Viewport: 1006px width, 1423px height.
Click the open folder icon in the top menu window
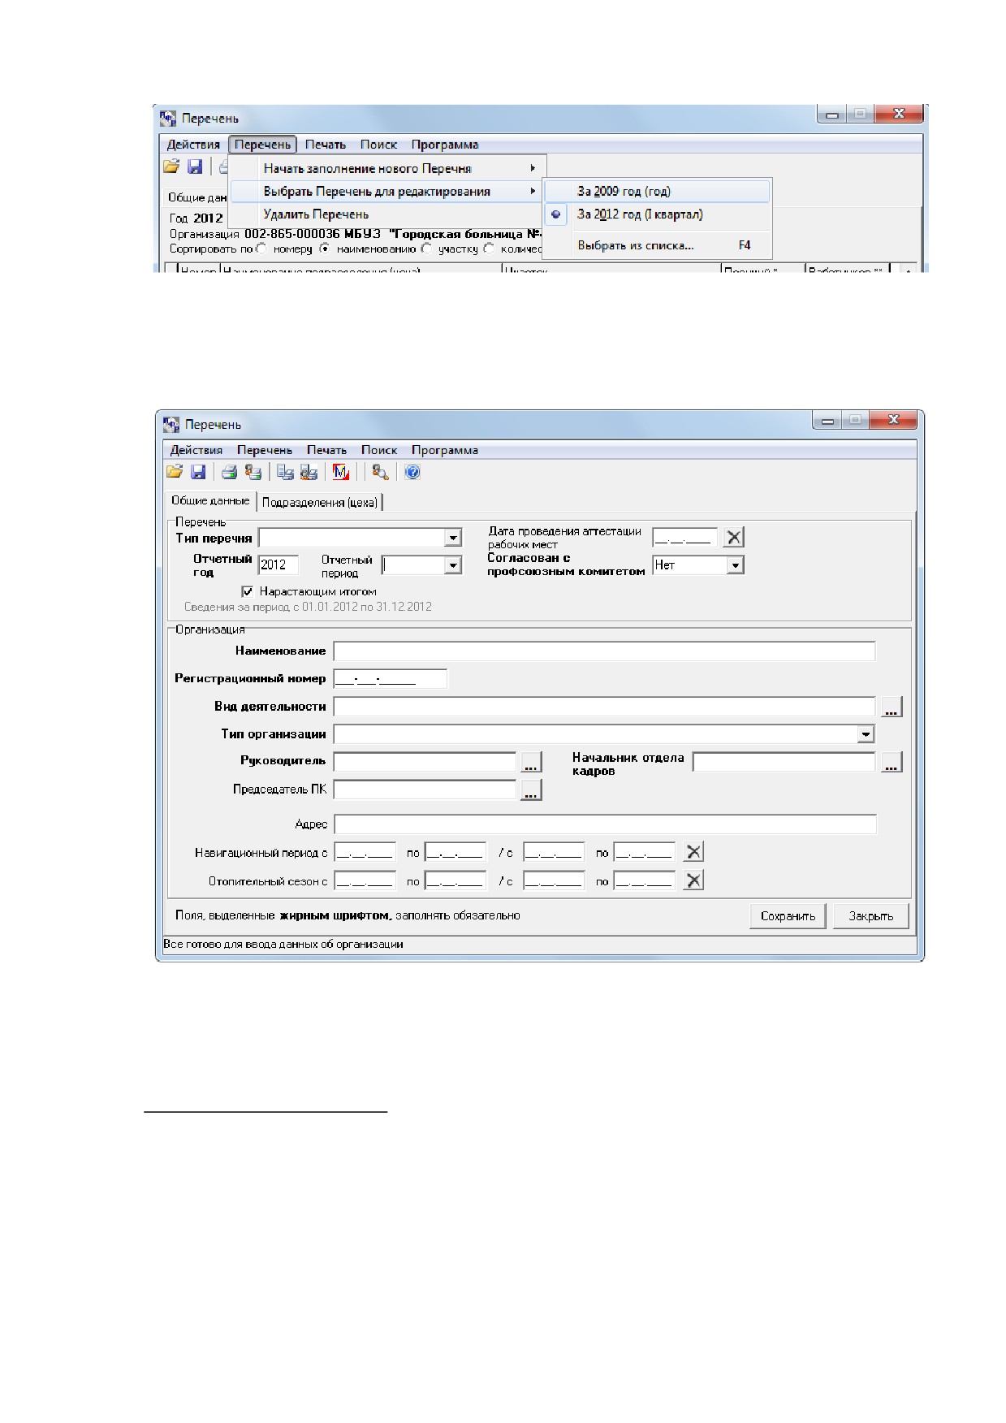coord(171,167)
